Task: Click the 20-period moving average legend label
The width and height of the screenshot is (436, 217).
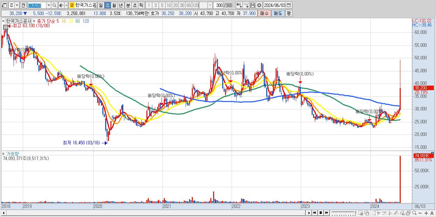Action: click(71, 21)
